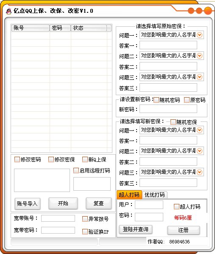Open 问题一 dropdown in original security section

point(200,35)
